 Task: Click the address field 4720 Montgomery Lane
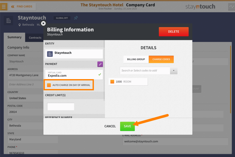[26, 75]
